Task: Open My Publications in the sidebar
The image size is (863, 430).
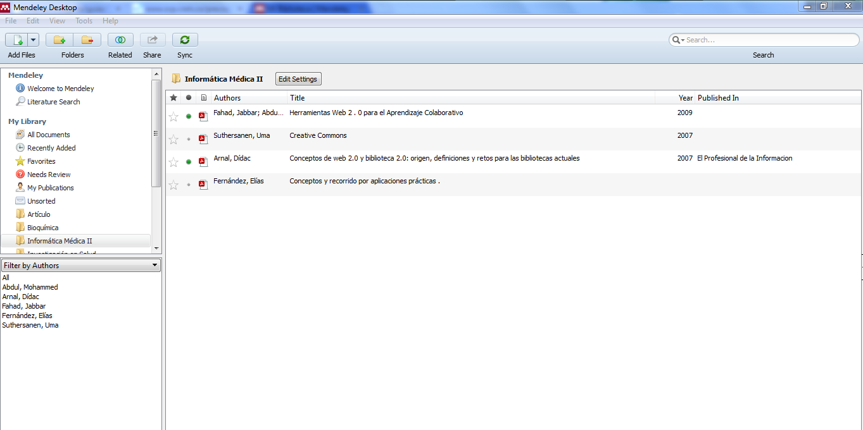Action: coord(50,188)
